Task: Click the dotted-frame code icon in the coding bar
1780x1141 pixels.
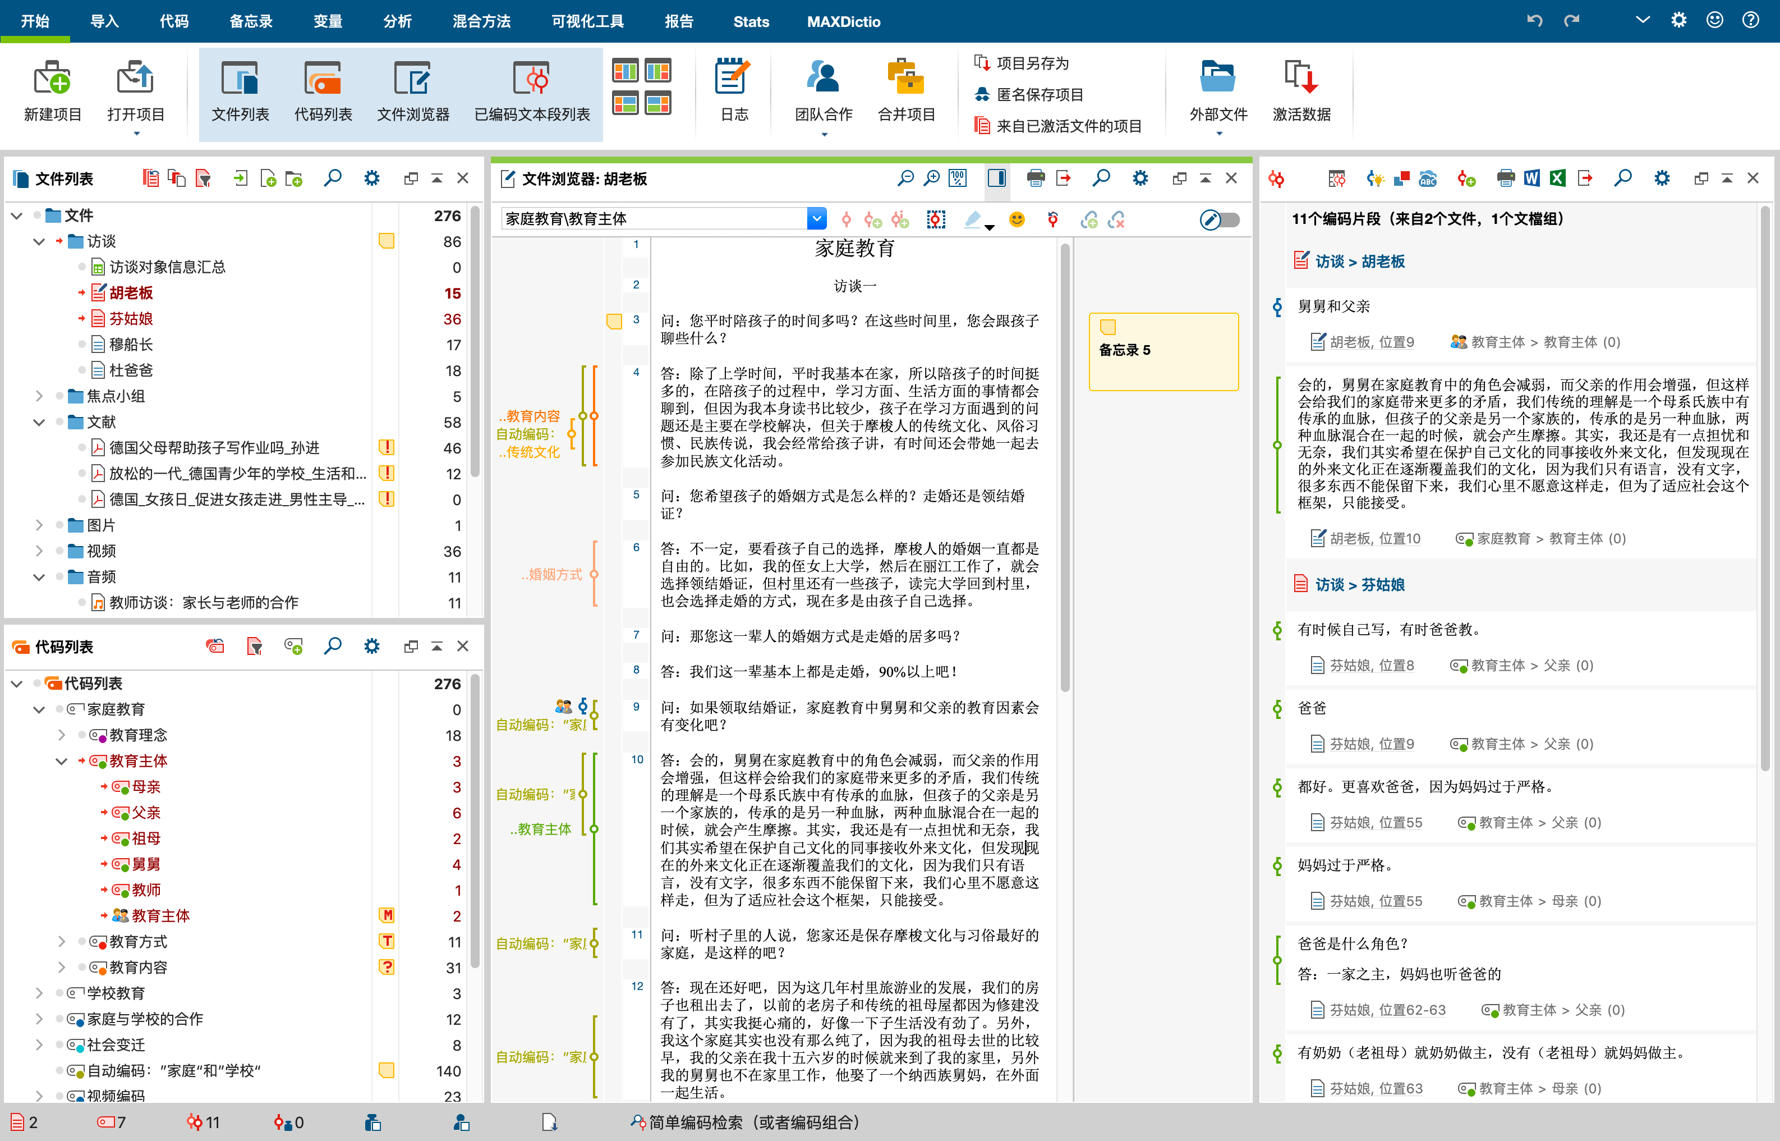Action: (x=936, y=220)
